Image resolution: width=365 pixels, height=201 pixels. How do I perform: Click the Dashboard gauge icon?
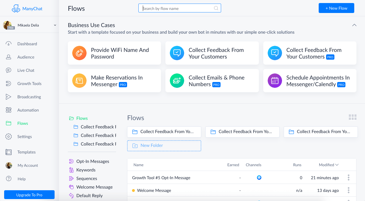(9, 44)
